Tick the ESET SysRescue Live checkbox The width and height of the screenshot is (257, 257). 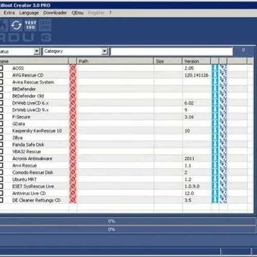[x=1, y=186]
